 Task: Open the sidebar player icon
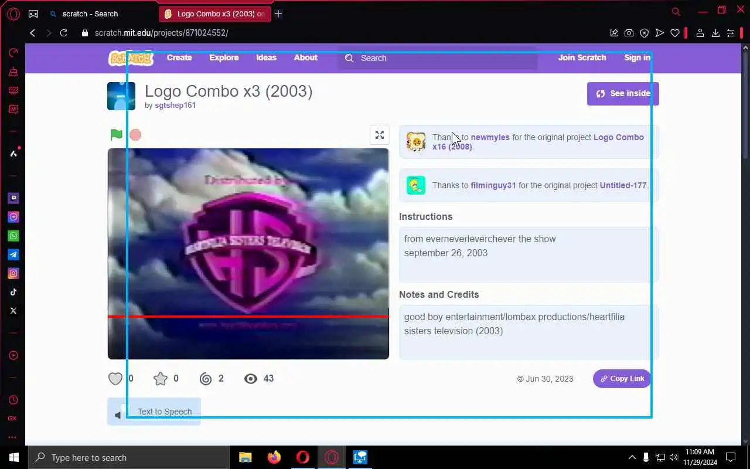13,355
